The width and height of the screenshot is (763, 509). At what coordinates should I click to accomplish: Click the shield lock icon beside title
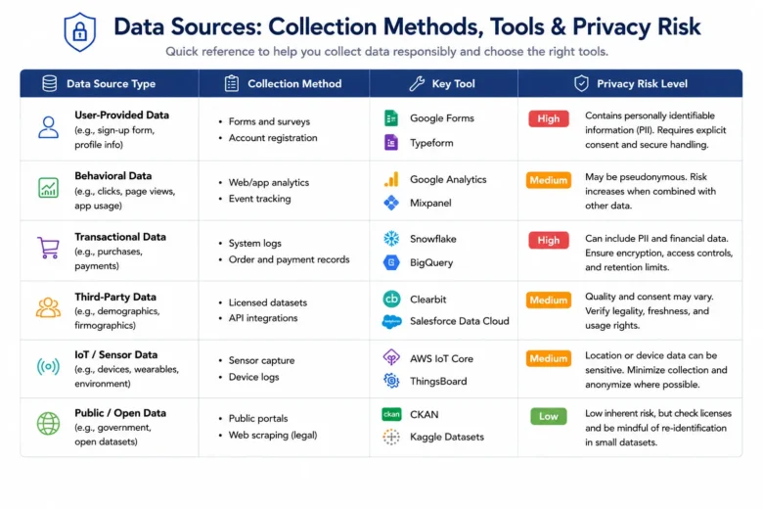[80, 31]
